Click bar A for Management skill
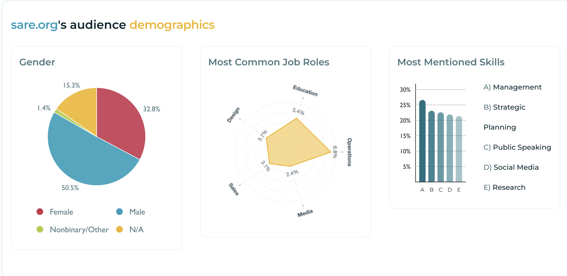The height and width of the screenshot is (276, 567). point(422,141)
